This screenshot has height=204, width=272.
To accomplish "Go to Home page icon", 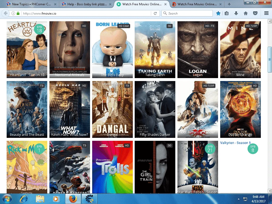I will 246,13.
